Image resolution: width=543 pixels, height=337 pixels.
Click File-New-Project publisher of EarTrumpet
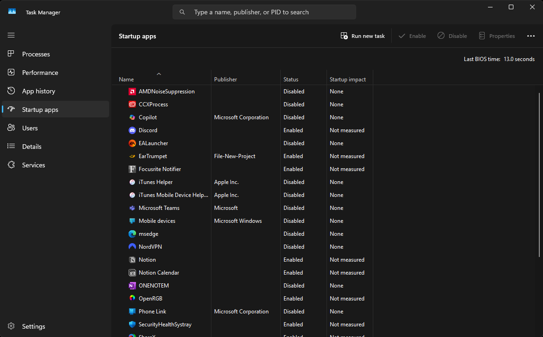point(234,156)
